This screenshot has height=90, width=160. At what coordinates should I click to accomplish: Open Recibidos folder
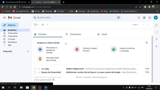tap(15, 30)
